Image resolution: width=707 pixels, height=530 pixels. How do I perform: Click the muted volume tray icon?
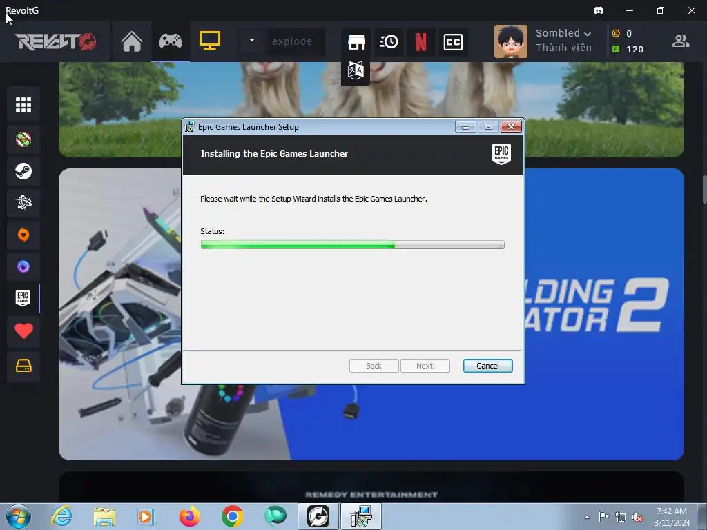[637, 517]
